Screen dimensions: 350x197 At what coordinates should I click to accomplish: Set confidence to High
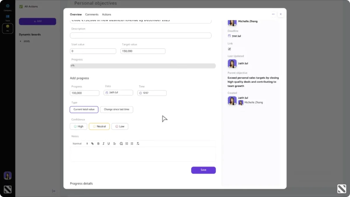pos(78,126)
